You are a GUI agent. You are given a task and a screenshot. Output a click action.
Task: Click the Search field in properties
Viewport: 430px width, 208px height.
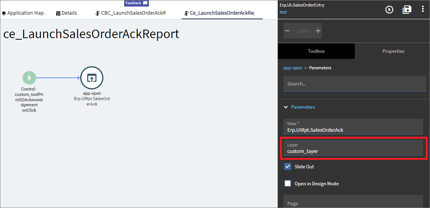click(354, 84)
